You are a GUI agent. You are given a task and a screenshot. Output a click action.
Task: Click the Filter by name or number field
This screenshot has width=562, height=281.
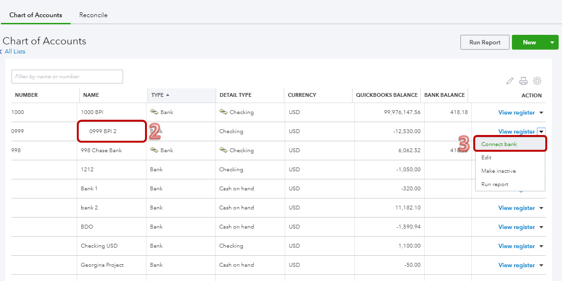pos(67,76)
